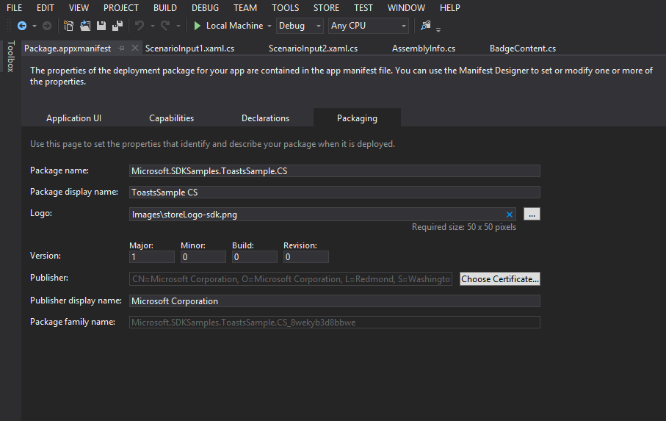The height and width of the screenshot is (421, 666).
Task: Click the New Project toolbar icon
Action: pos(68,26)
